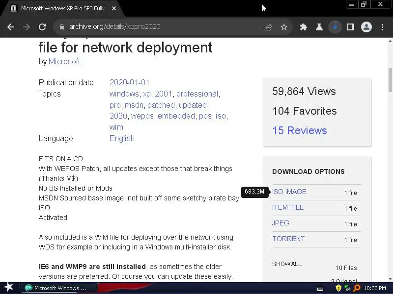Screen dimensions: 393x294
Task: Open the user profile avatar
Action: pos(366,27)
